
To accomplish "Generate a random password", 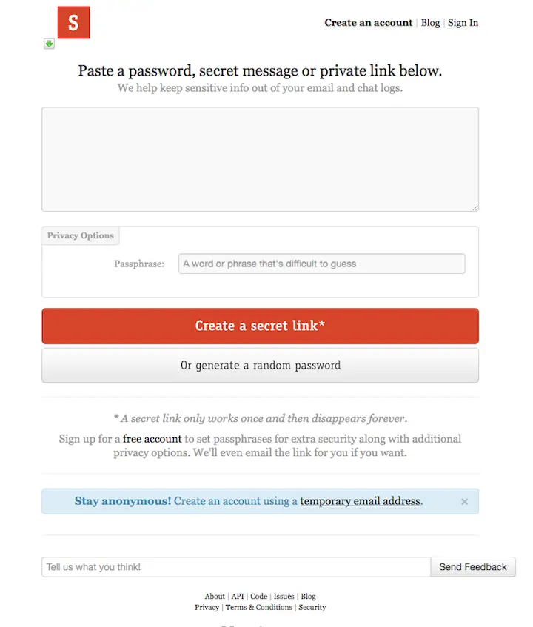I will (261, 366).
